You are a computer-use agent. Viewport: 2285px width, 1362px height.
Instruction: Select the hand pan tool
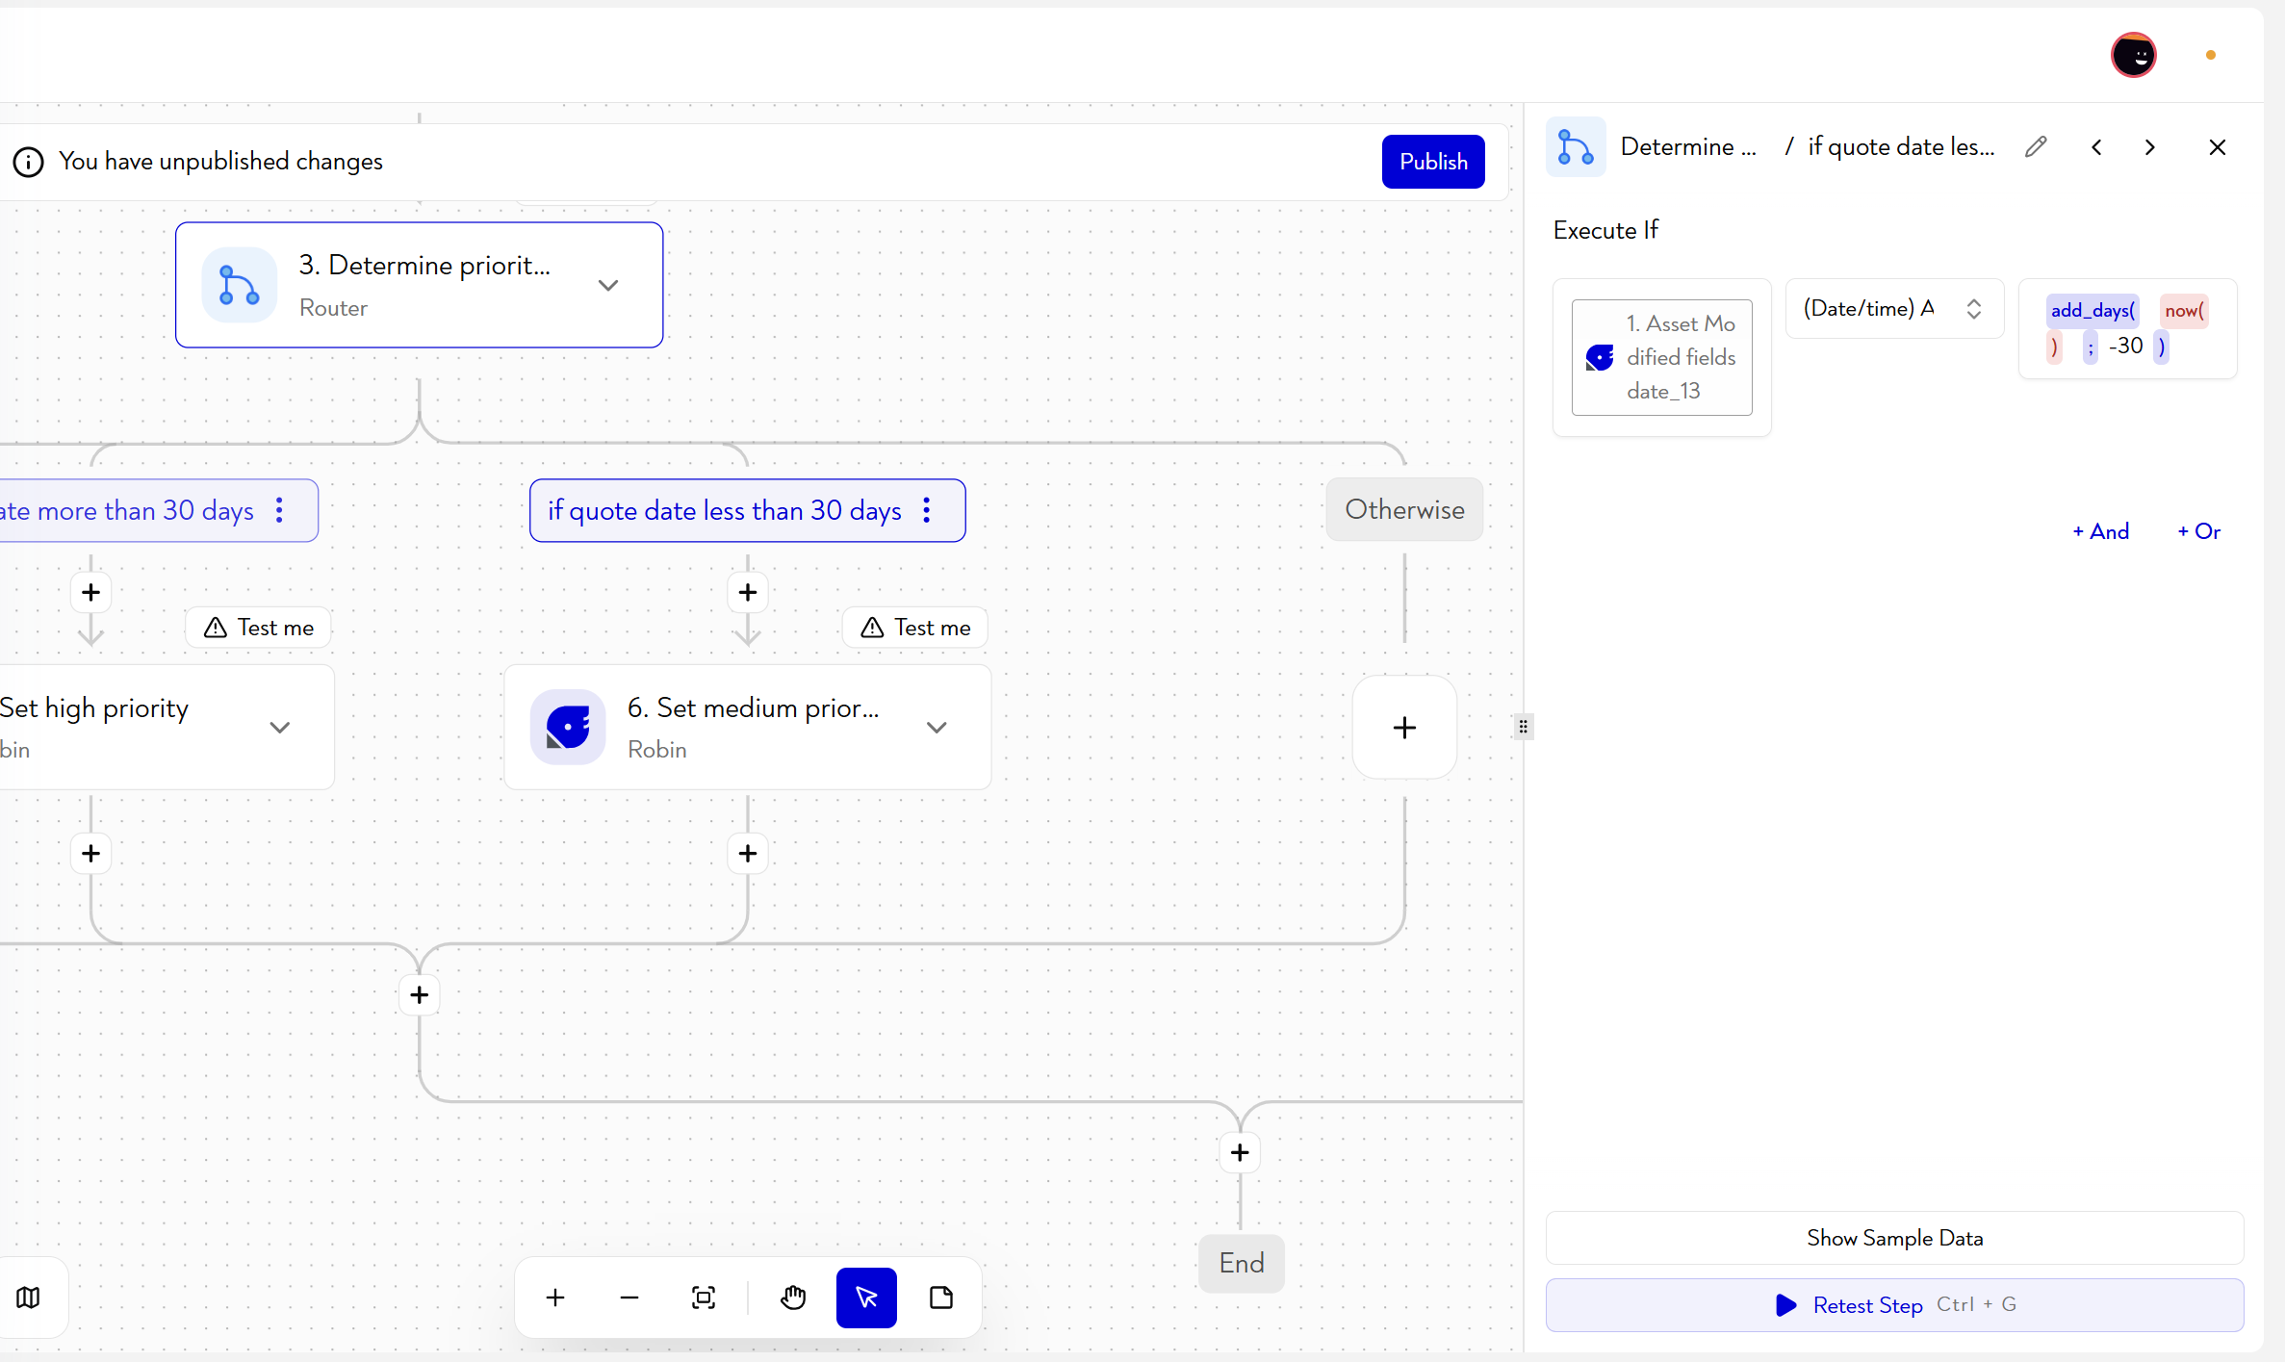pos(793,1298)
